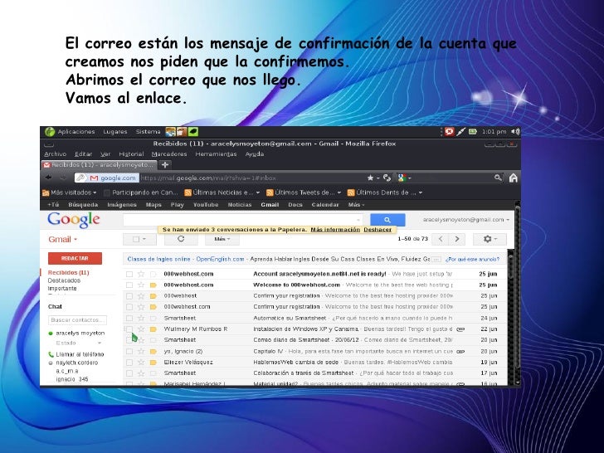Open the Archivo menu

(55, 154)
